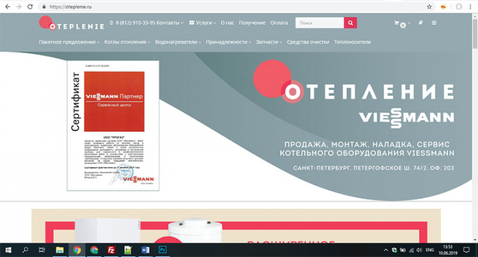Click the battery status tray icon
The width and height of the screenshot is (478, 257).
coord(403,250)
